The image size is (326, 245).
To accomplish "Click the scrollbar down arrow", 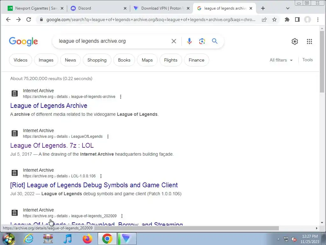I will [322, 222].
